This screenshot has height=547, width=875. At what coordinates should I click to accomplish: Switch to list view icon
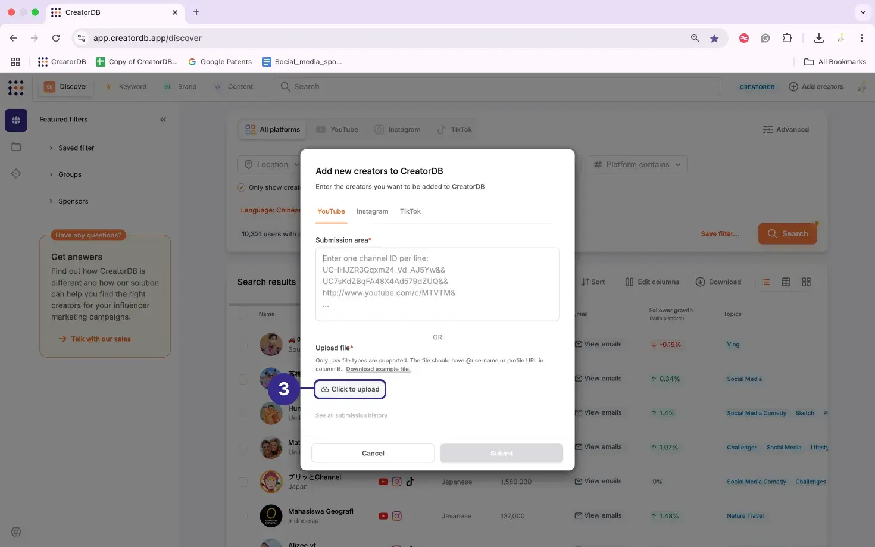click(766, 282)
